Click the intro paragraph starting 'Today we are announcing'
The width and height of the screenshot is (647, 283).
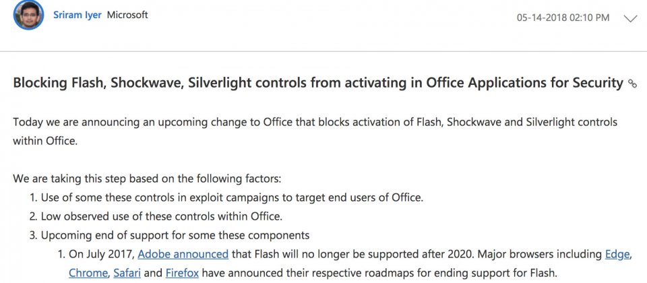[315, 131]
